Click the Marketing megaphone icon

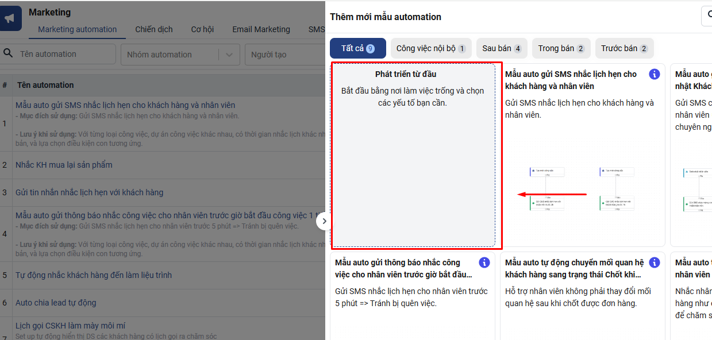(x=10, y=19)
